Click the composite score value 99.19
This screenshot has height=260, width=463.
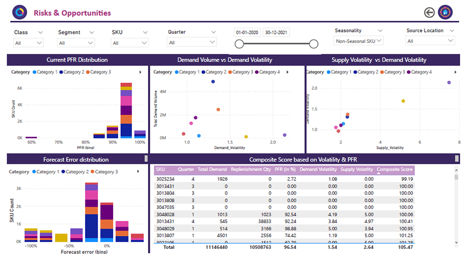(406, 179)
